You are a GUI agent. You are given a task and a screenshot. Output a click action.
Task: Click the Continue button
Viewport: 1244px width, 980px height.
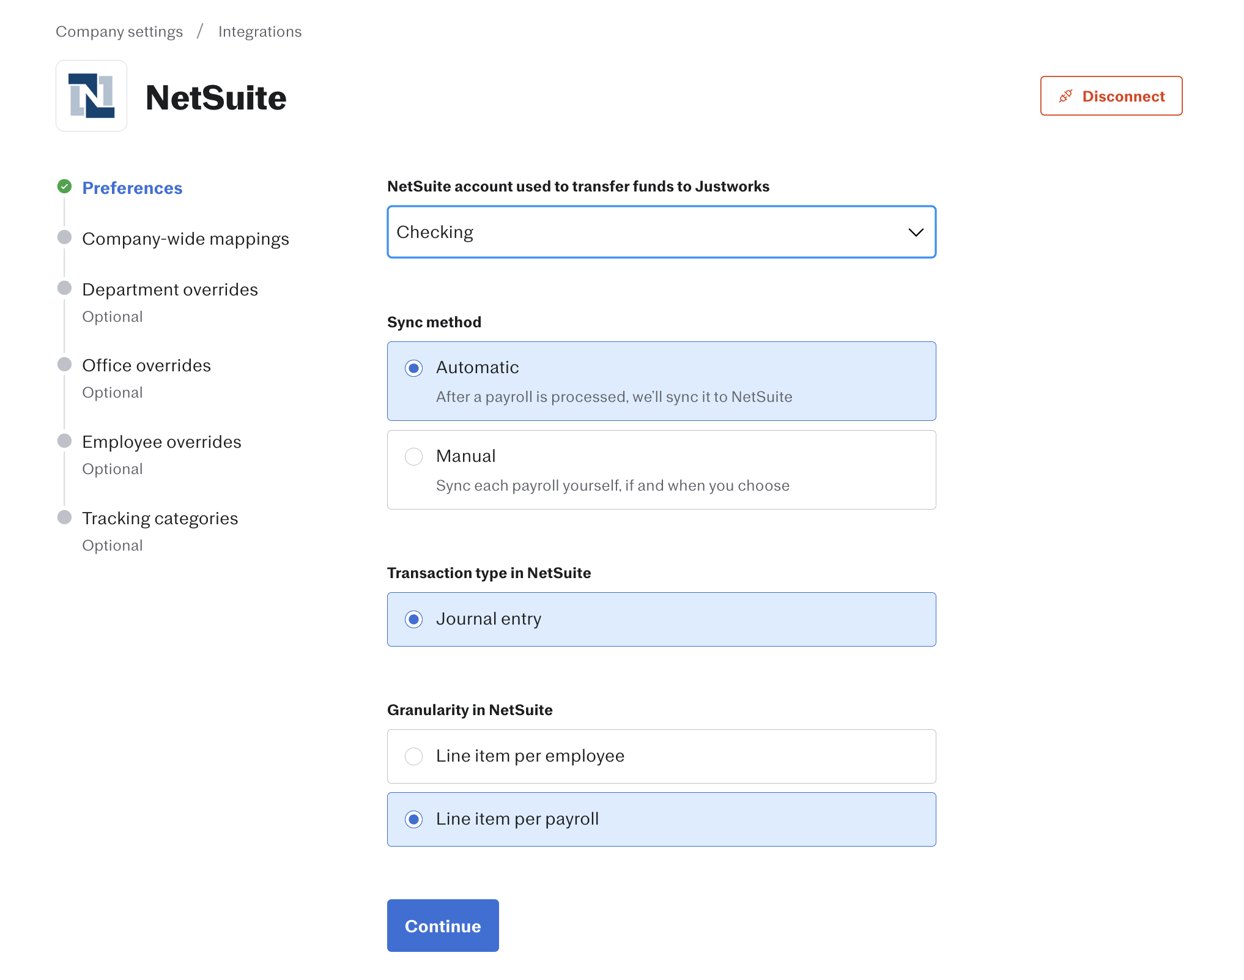coord(443,926)
